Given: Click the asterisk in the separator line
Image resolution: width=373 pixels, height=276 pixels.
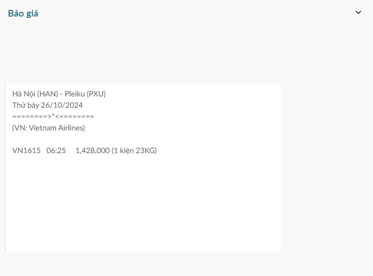Looking at the screenshot, I should (x=53, y=116).
